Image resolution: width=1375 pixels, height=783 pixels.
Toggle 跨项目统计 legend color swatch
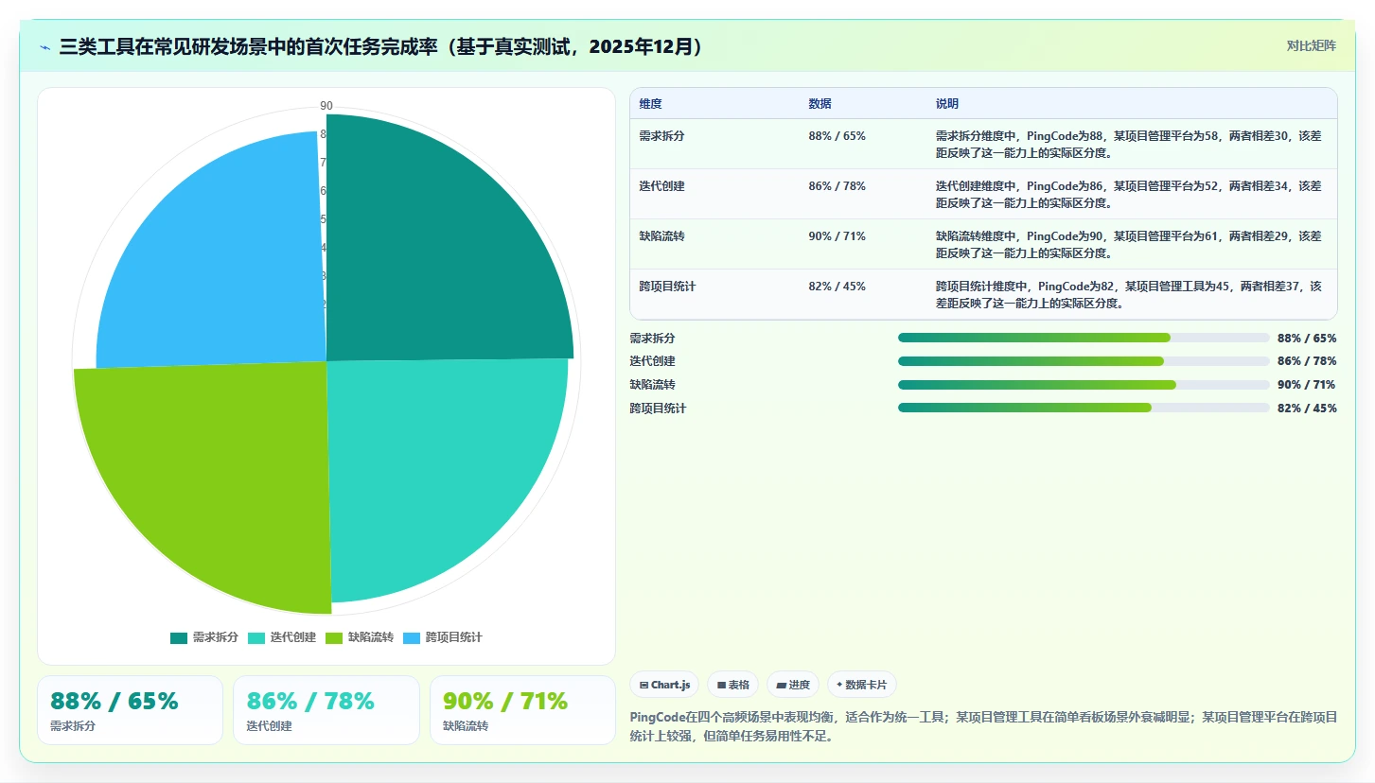412,638
